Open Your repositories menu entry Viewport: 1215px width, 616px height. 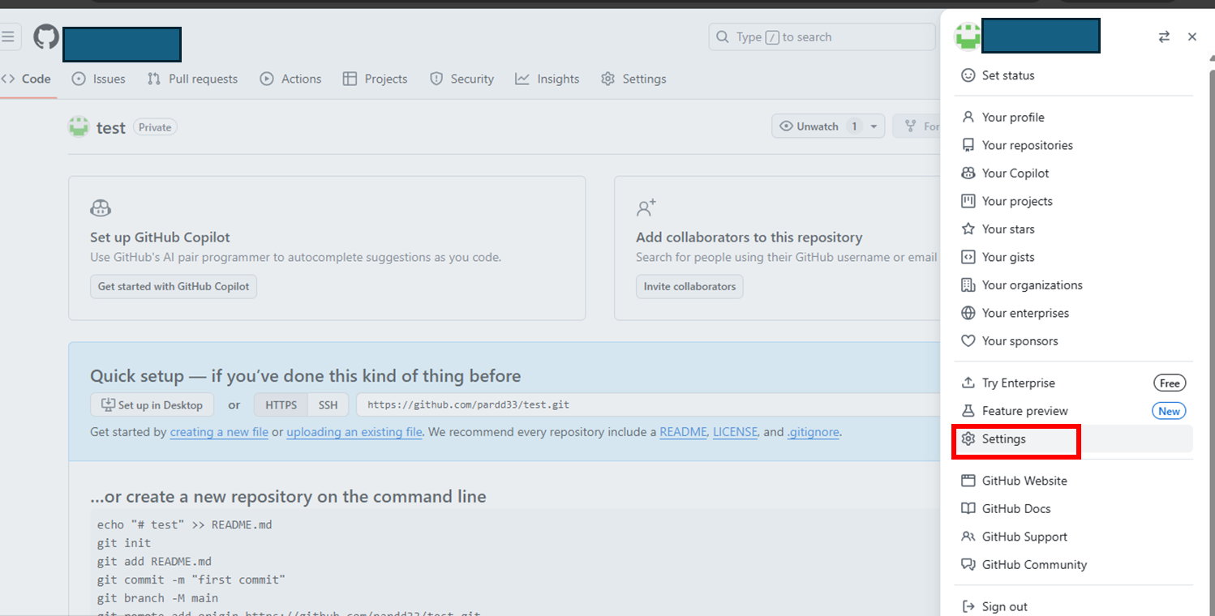pos(1073,145)
